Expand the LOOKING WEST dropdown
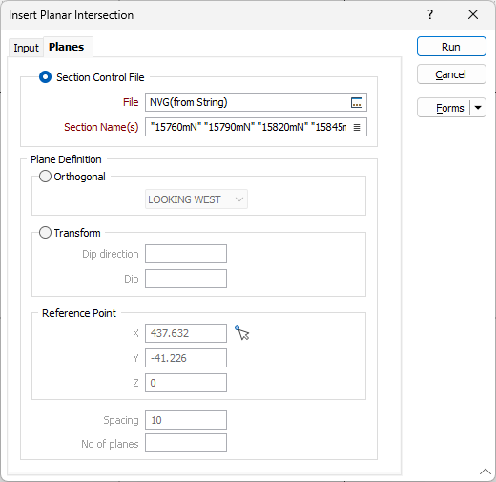This screenshot has width=496, height=482. click(x=196, y=199)
